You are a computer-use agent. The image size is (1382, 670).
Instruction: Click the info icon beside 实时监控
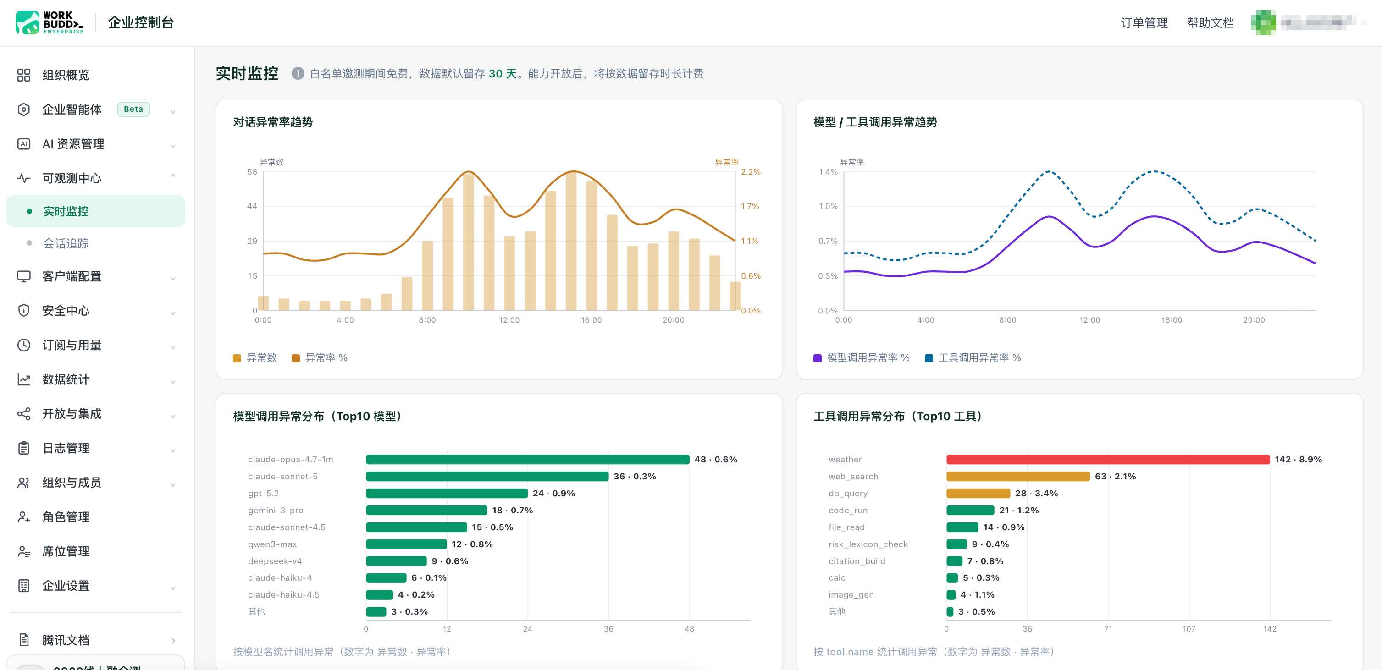click(x=298, y=73)
